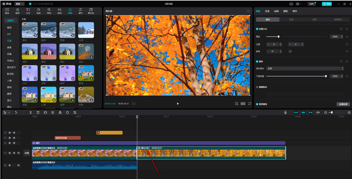Viewport: 352px width, 179px height.
Task: Collapse the 滤镜库 filter library list
Action: 11,21
